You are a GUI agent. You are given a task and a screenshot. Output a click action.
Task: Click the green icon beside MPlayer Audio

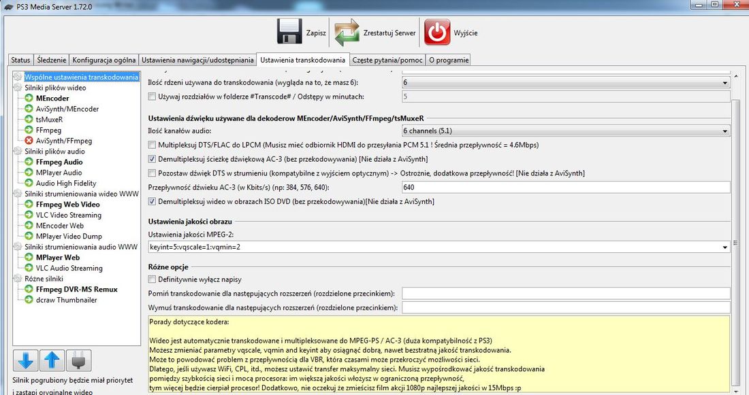coord(29,172)
